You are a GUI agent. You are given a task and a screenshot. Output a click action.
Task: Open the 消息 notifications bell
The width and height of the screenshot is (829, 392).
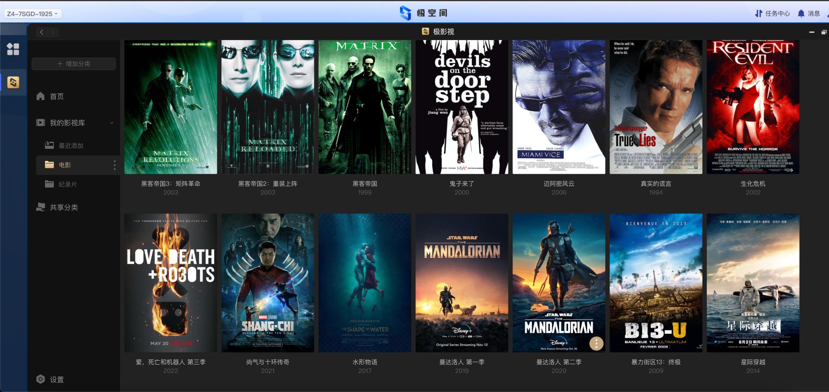[809, 13]
